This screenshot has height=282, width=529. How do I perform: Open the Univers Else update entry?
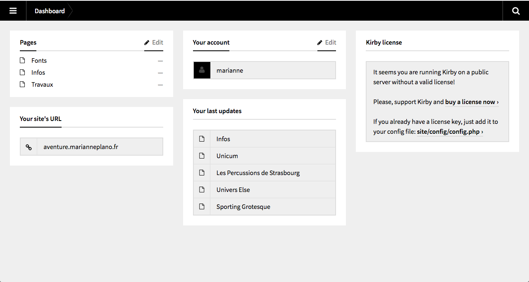(233, 190)
